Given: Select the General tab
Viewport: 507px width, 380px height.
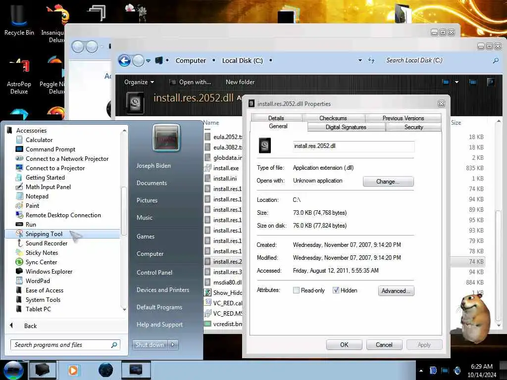Looking at the screenshot, I should click(x=278, y=126).
